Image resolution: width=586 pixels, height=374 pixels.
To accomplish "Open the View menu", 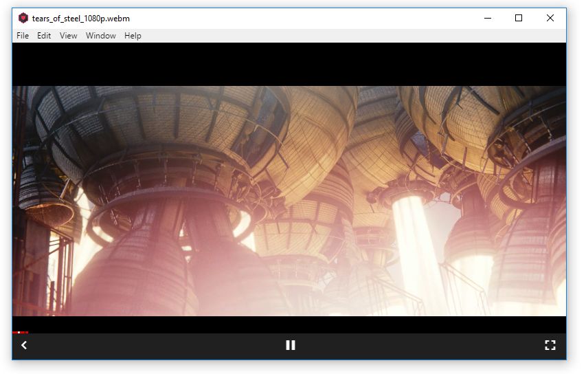I will [x=69, y=36].
